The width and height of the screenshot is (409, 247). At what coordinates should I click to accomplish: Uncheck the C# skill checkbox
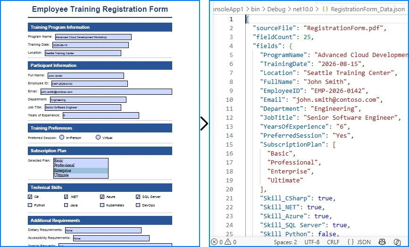pyautogui.click(x=30, y=197)
